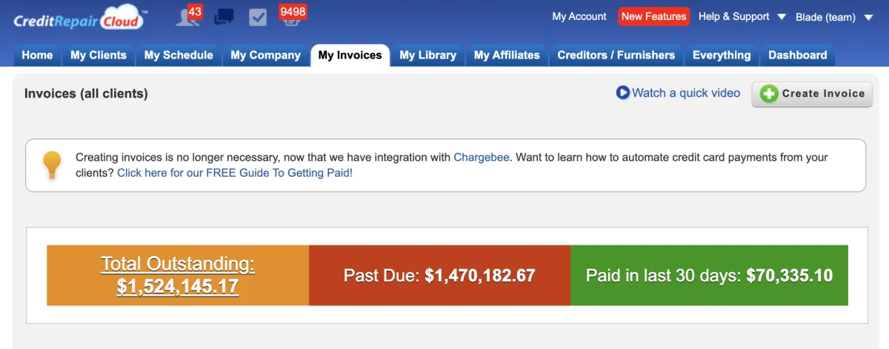Viewport: 889px width, 349px height.
Task: Expand the Blade (team) user menu
Action: click(x=835, y=17)
